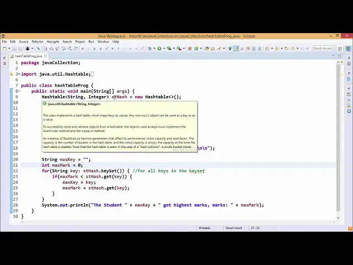Expand folded import block on line 3
Screen dimensions: 353x265
click(x=19, y=74)
